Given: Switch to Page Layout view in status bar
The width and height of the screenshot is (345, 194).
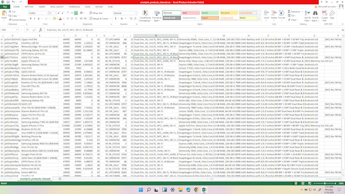Looking at the screenshot, I should 303,183.
